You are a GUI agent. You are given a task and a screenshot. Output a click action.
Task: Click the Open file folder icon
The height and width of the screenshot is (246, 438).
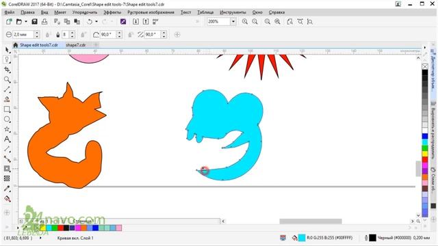tap(19, 21)
